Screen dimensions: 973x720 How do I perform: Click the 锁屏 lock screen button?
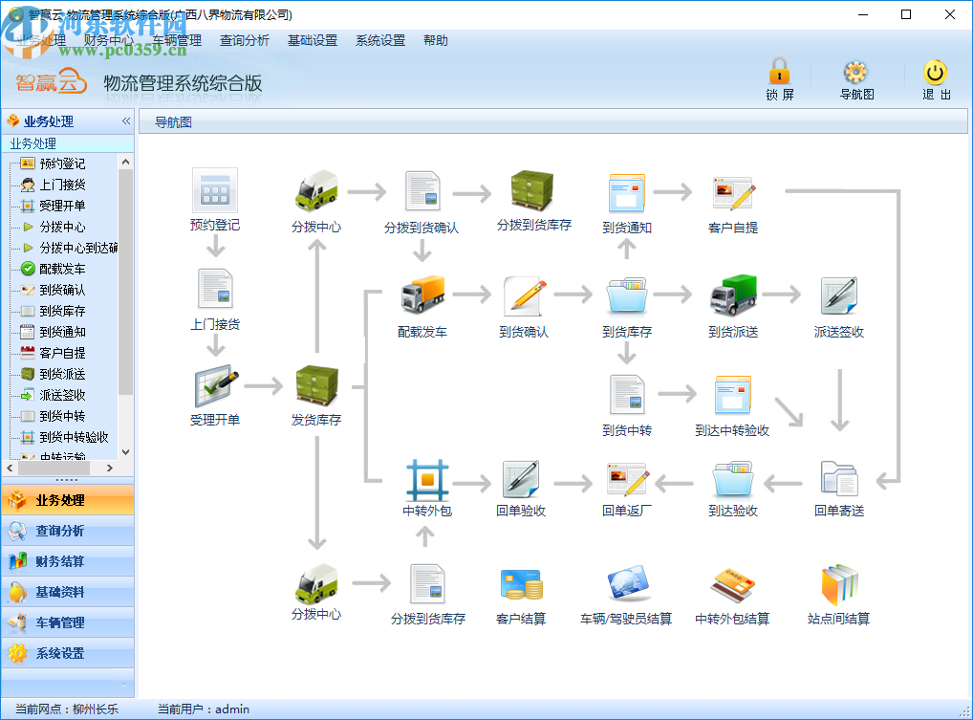780,78
